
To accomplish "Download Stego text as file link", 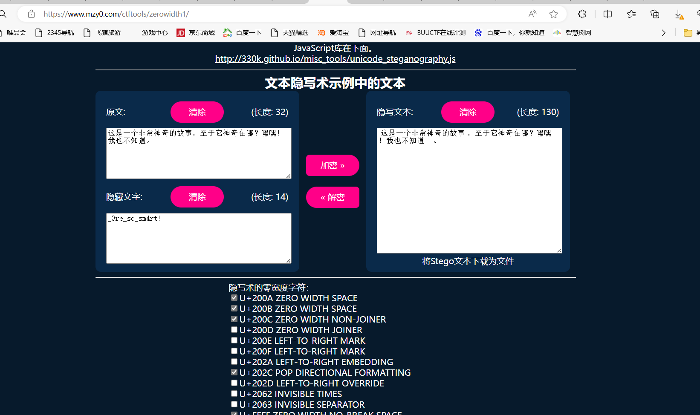I will coord(468,261).
